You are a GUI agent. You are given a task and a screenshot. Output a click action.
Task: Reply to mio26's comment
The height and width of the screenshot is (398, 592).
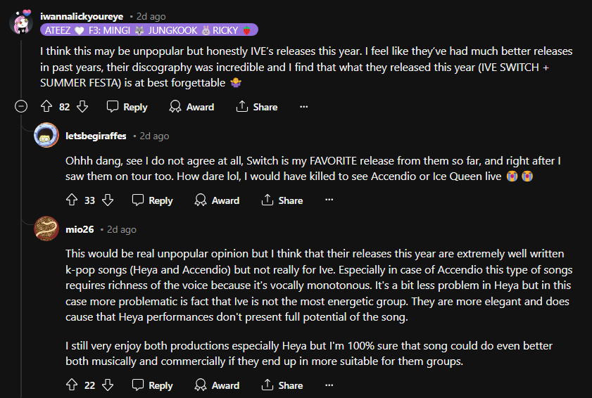152,385
